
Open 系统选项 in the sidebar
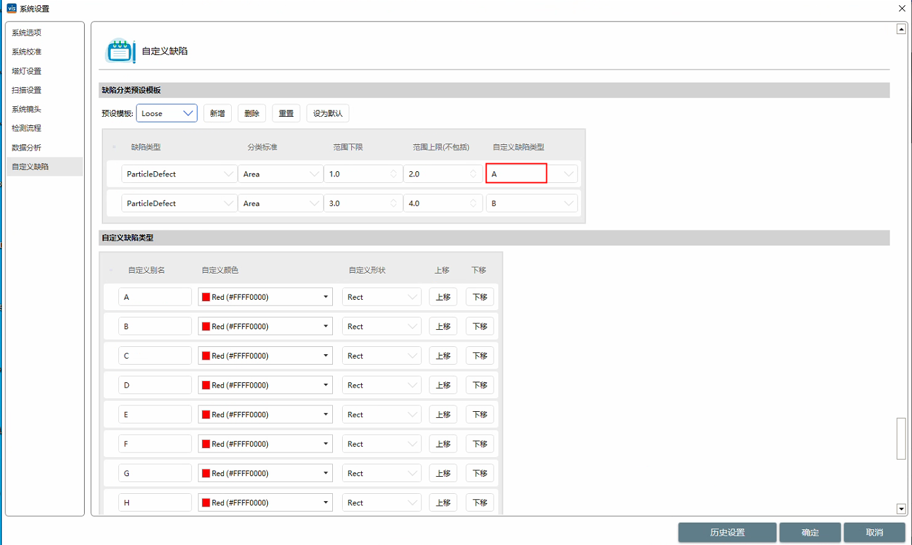tap(27, 33)
